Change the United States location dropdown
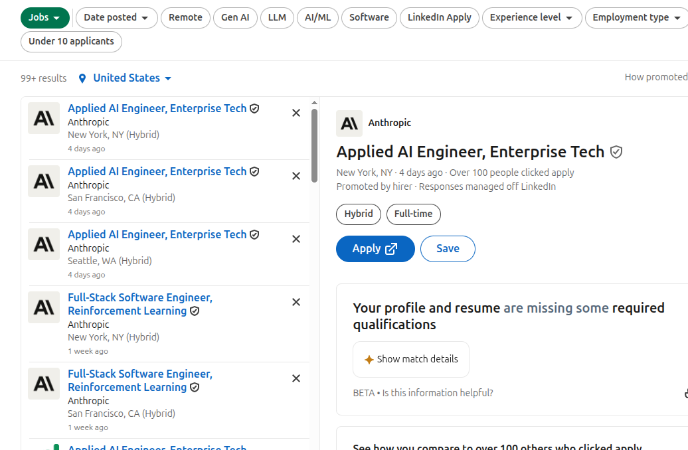Image resolution: width=688 pixels, height=450 pixels. (131, 78)
